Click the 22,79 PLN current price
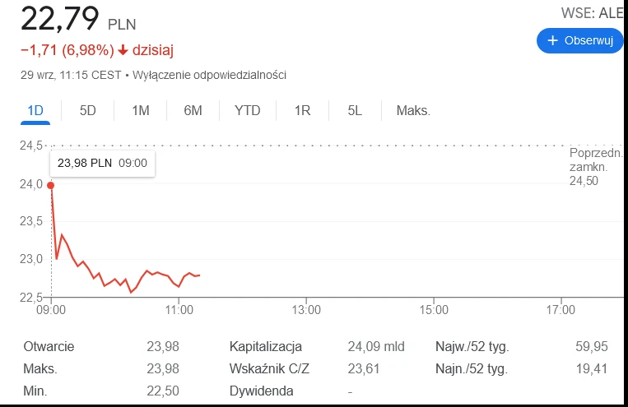Viewport: 628px width, 407px height. click(78, 19)
